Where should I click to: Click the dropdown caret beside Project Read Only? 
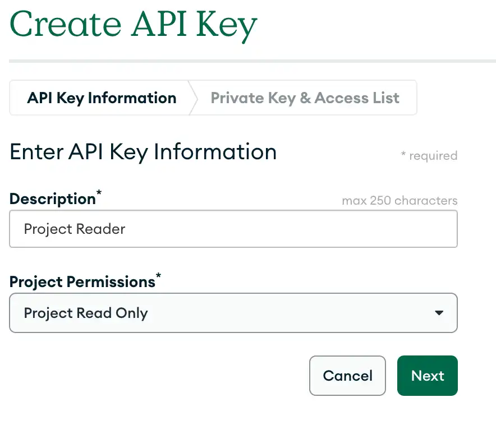point(439,313)
